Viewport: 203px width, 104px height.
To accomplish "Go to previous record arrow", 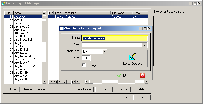I will (x=60, y=82).
